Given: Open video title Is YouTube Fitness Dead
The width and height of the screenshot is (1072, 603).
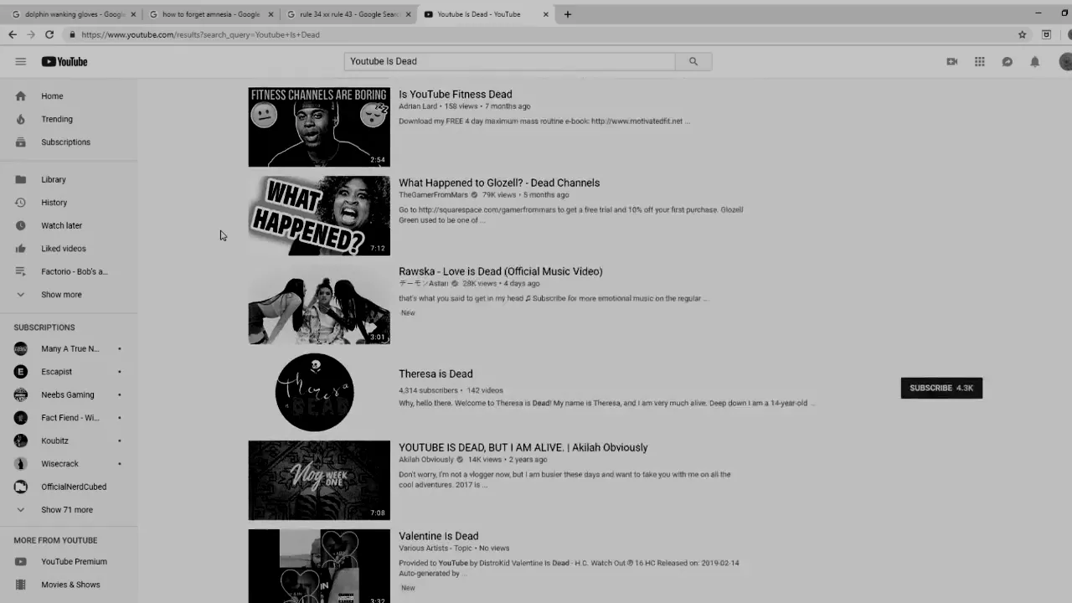Looking at the screenshot, I should (x=455, y=95).
